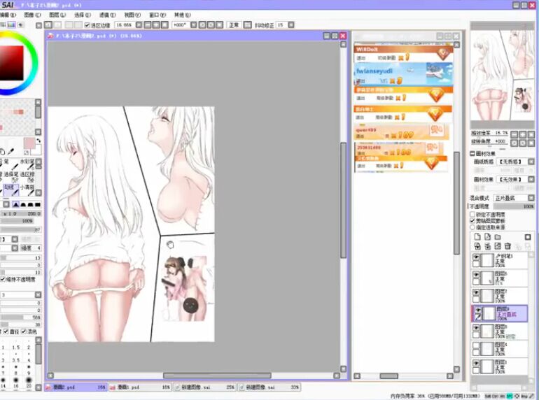Rotate view clockwise in navigator panel
The image size is (539, 400).
point(523,143)
